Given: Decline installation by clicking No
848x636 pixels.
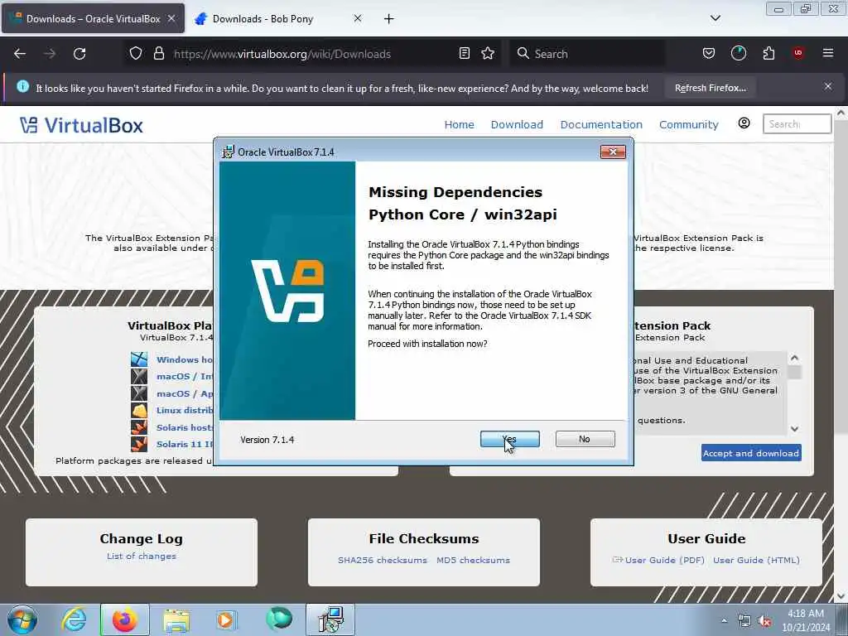Looking at the screenshot, I should [x=585, y=439].
